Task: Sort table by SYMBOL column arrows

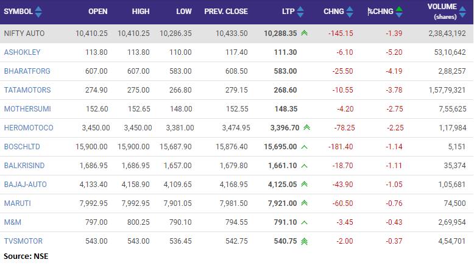Action: tap(38, 12)
